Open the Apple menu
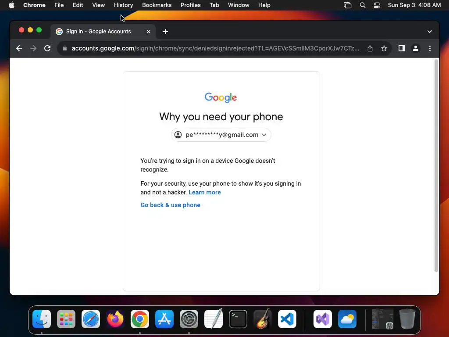 tap(11, 5)
